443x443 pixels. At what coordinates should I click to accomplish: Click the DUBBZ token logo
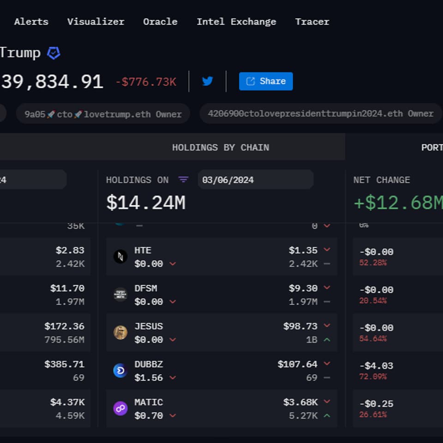click(x=120, y=371)
